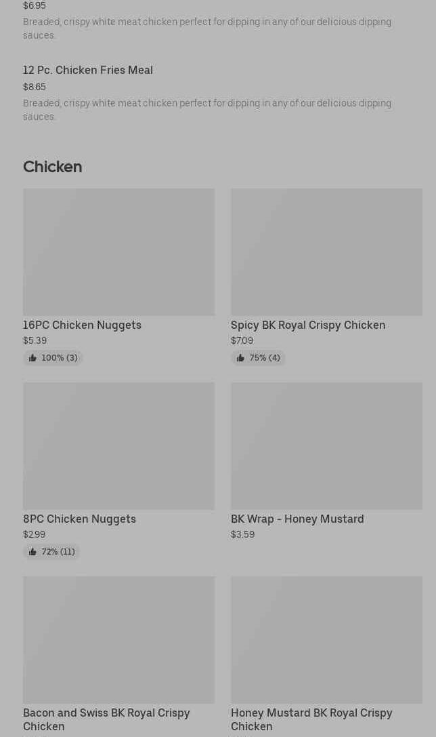The image size is (436, 737).
Task: Click the $3.59 price under BK Wrap
Action: click(242, 534)
